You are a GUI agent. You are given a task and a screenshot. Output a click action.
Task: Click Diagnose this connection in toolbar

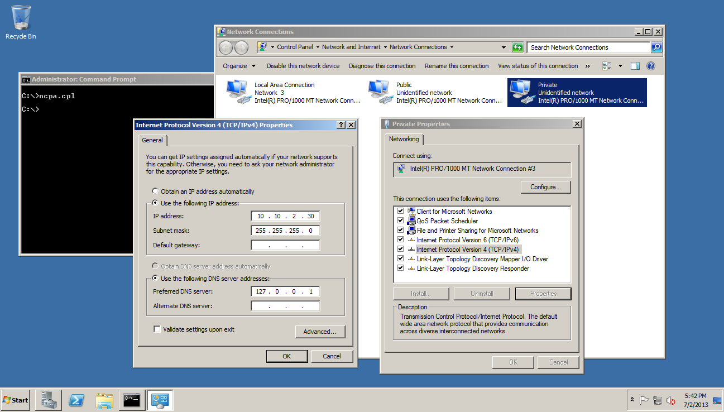pos(382,66)
